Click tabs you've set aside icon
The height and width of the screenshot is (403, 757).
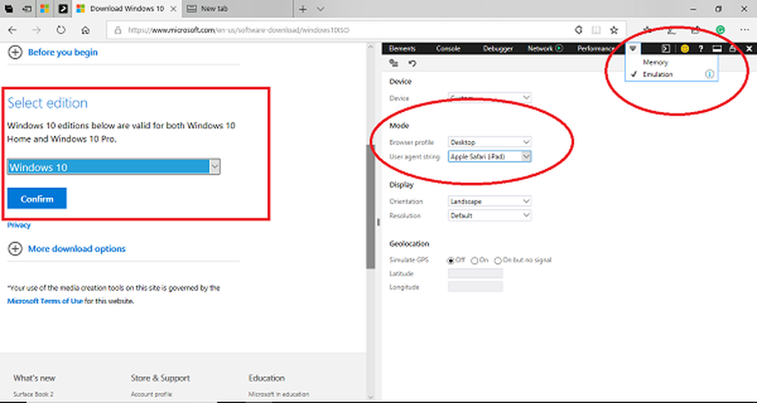pos(9,8)
